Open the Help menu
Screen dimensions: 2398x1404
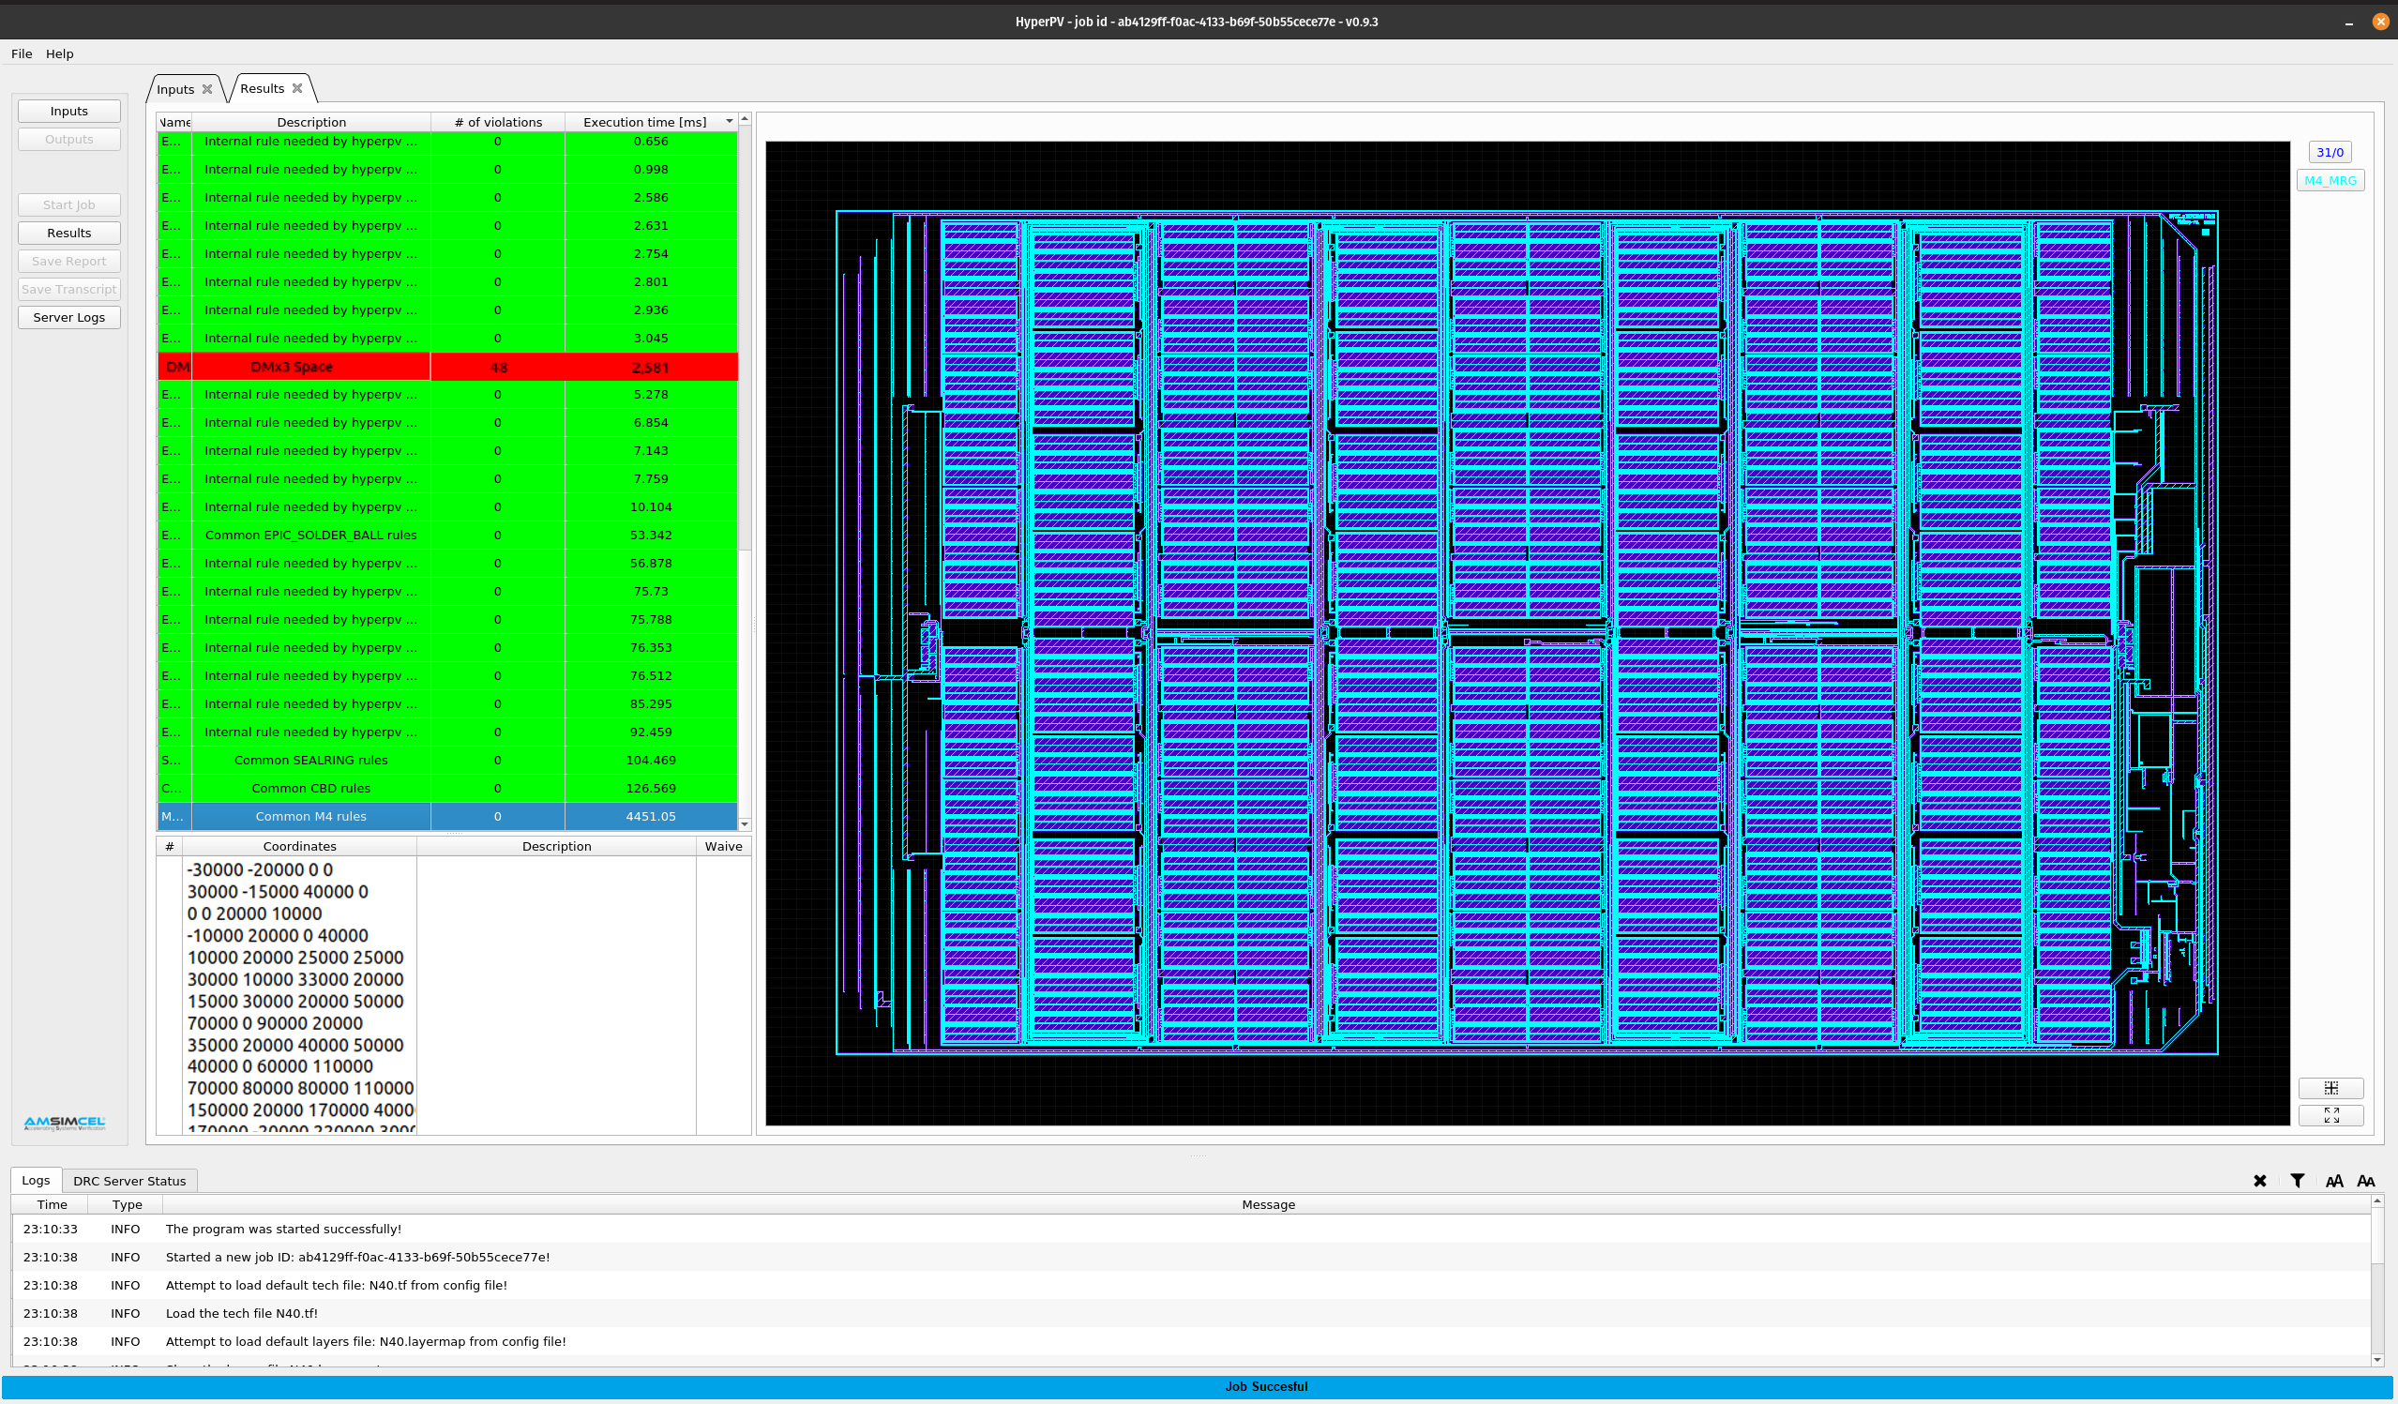(x=60, y=54)
